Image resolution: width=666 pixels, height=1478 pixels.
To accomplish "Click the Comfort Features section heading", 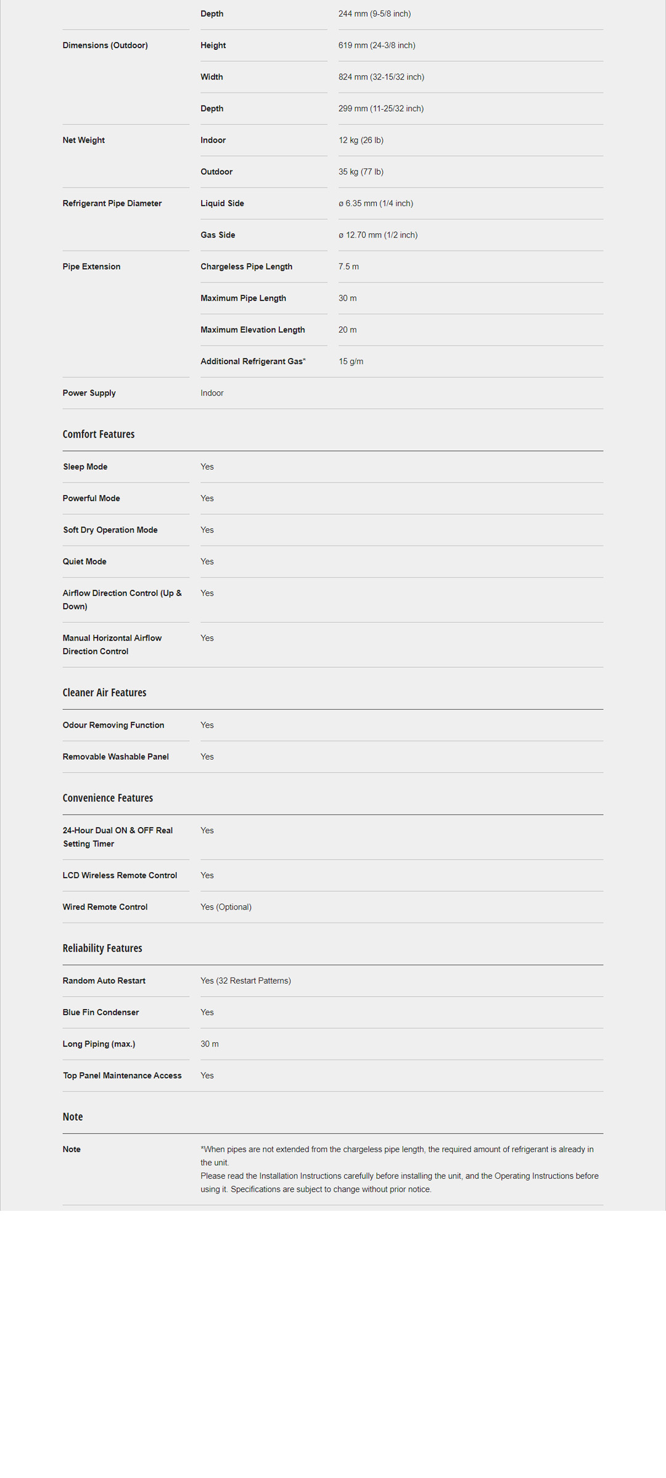I will (x=99, y=434).
